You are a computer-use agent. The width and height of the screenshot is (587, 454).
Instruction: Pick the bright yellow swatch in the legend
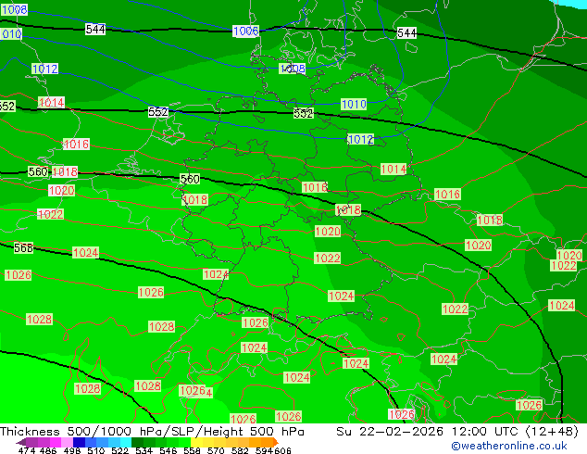point(196,442)
